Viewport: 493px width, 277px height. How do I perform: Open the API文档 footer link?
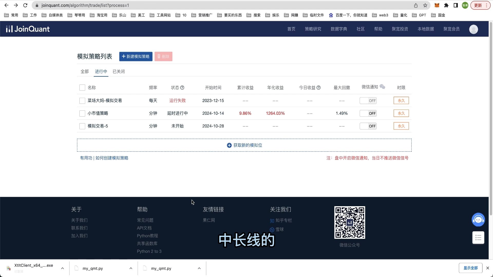(x=144, y=228)
